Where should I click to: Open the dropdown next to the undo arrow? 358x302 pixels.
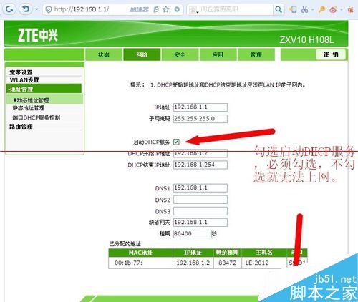[37, 9]
